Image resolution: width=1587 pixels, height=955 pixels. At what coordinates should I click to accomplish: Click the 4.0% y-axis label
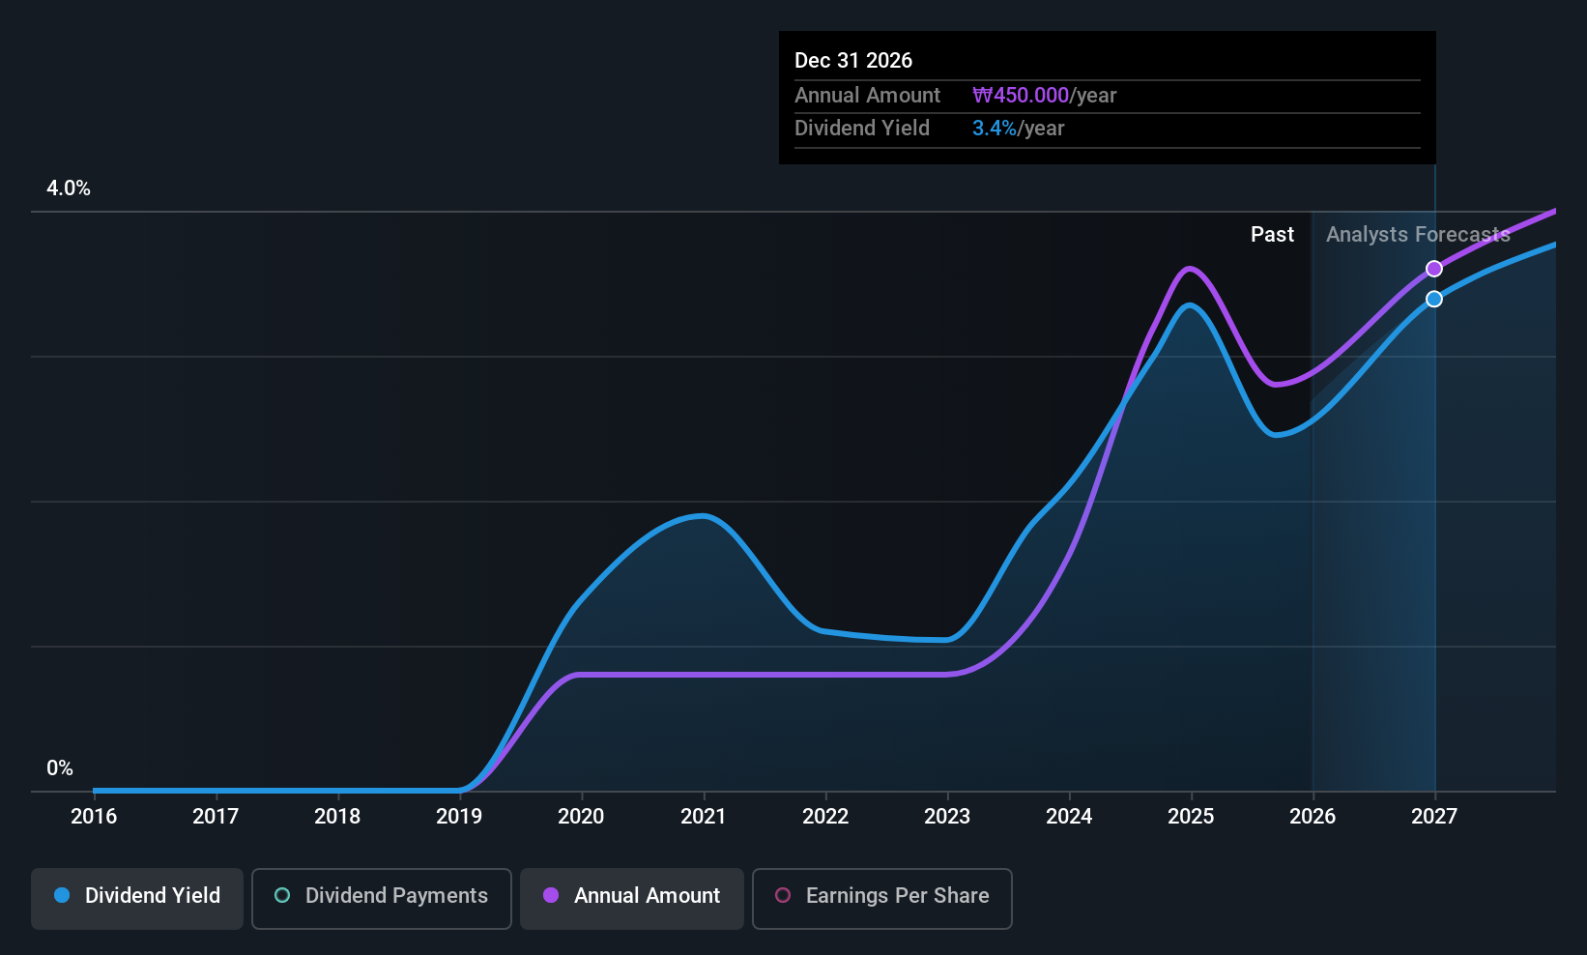point(69,188)
